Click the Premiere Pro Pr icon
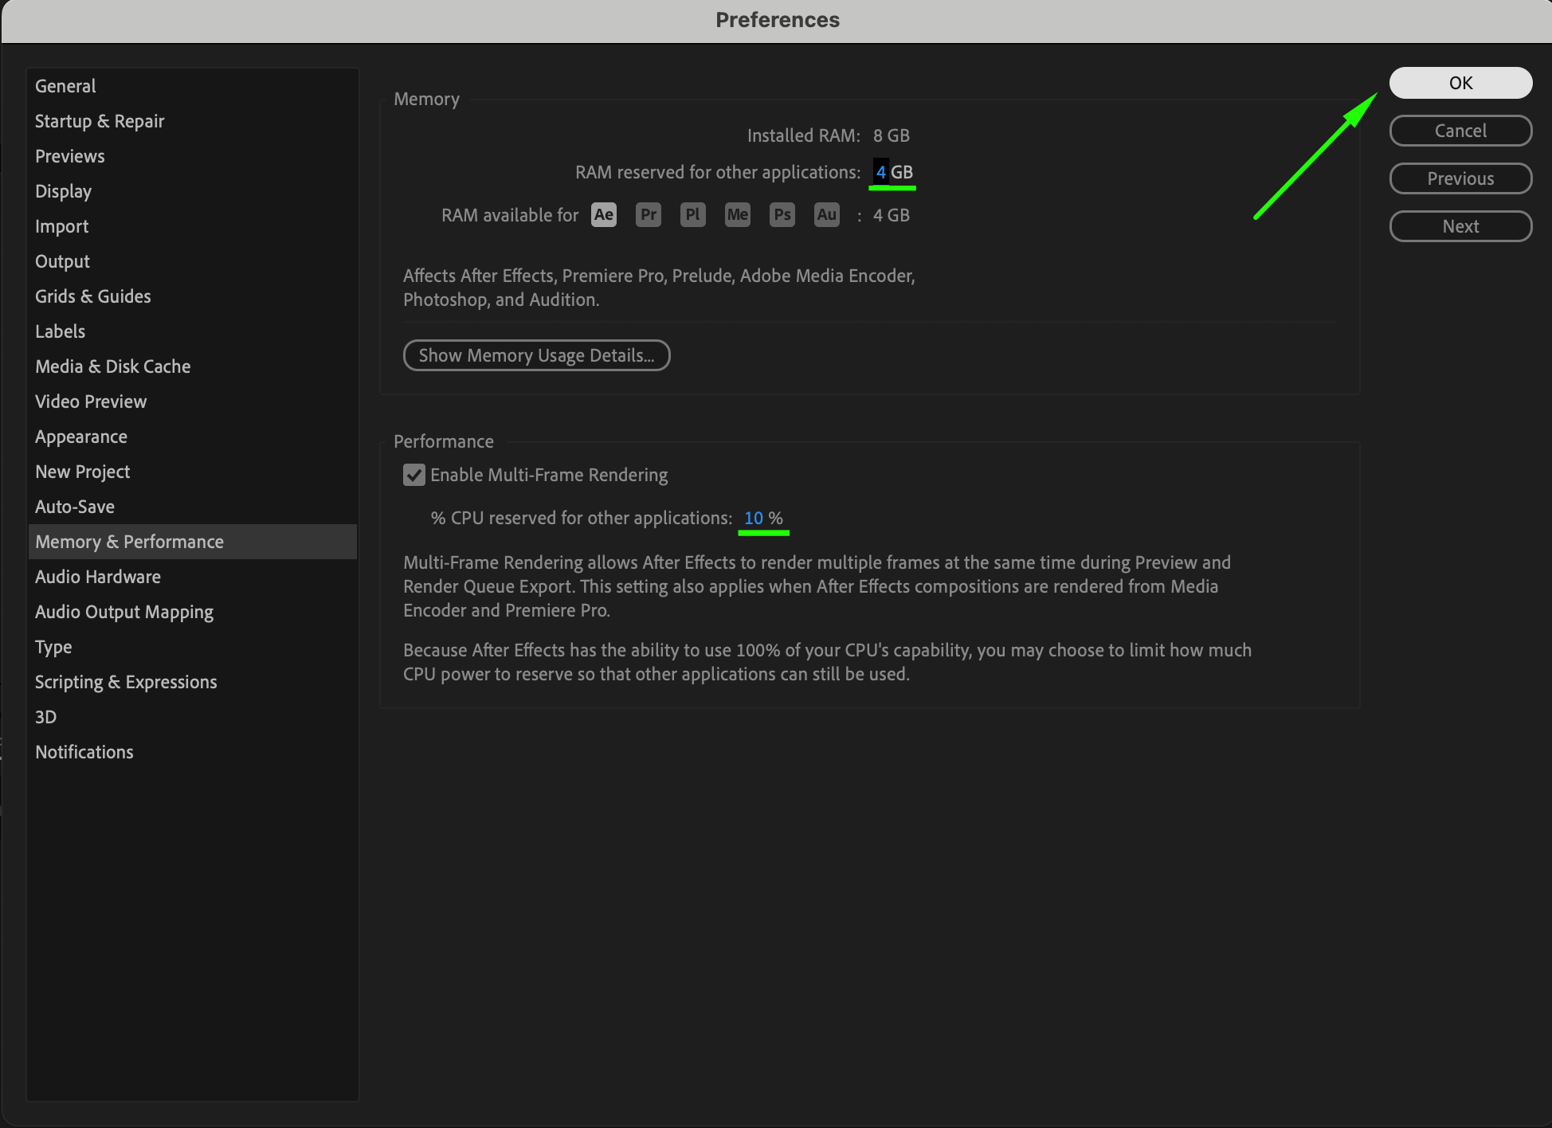Screen dimensions: 1552x1128 tap(649, 214)
